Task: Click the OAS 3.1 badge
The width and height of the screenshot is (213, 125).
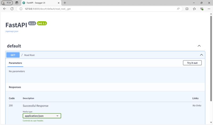Action: tap(42, 23)
